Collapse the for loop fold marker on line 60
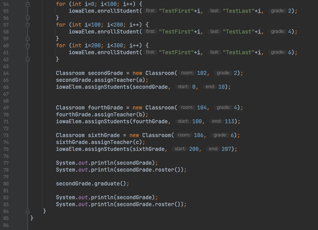318x230 pixels. (27, 45)
